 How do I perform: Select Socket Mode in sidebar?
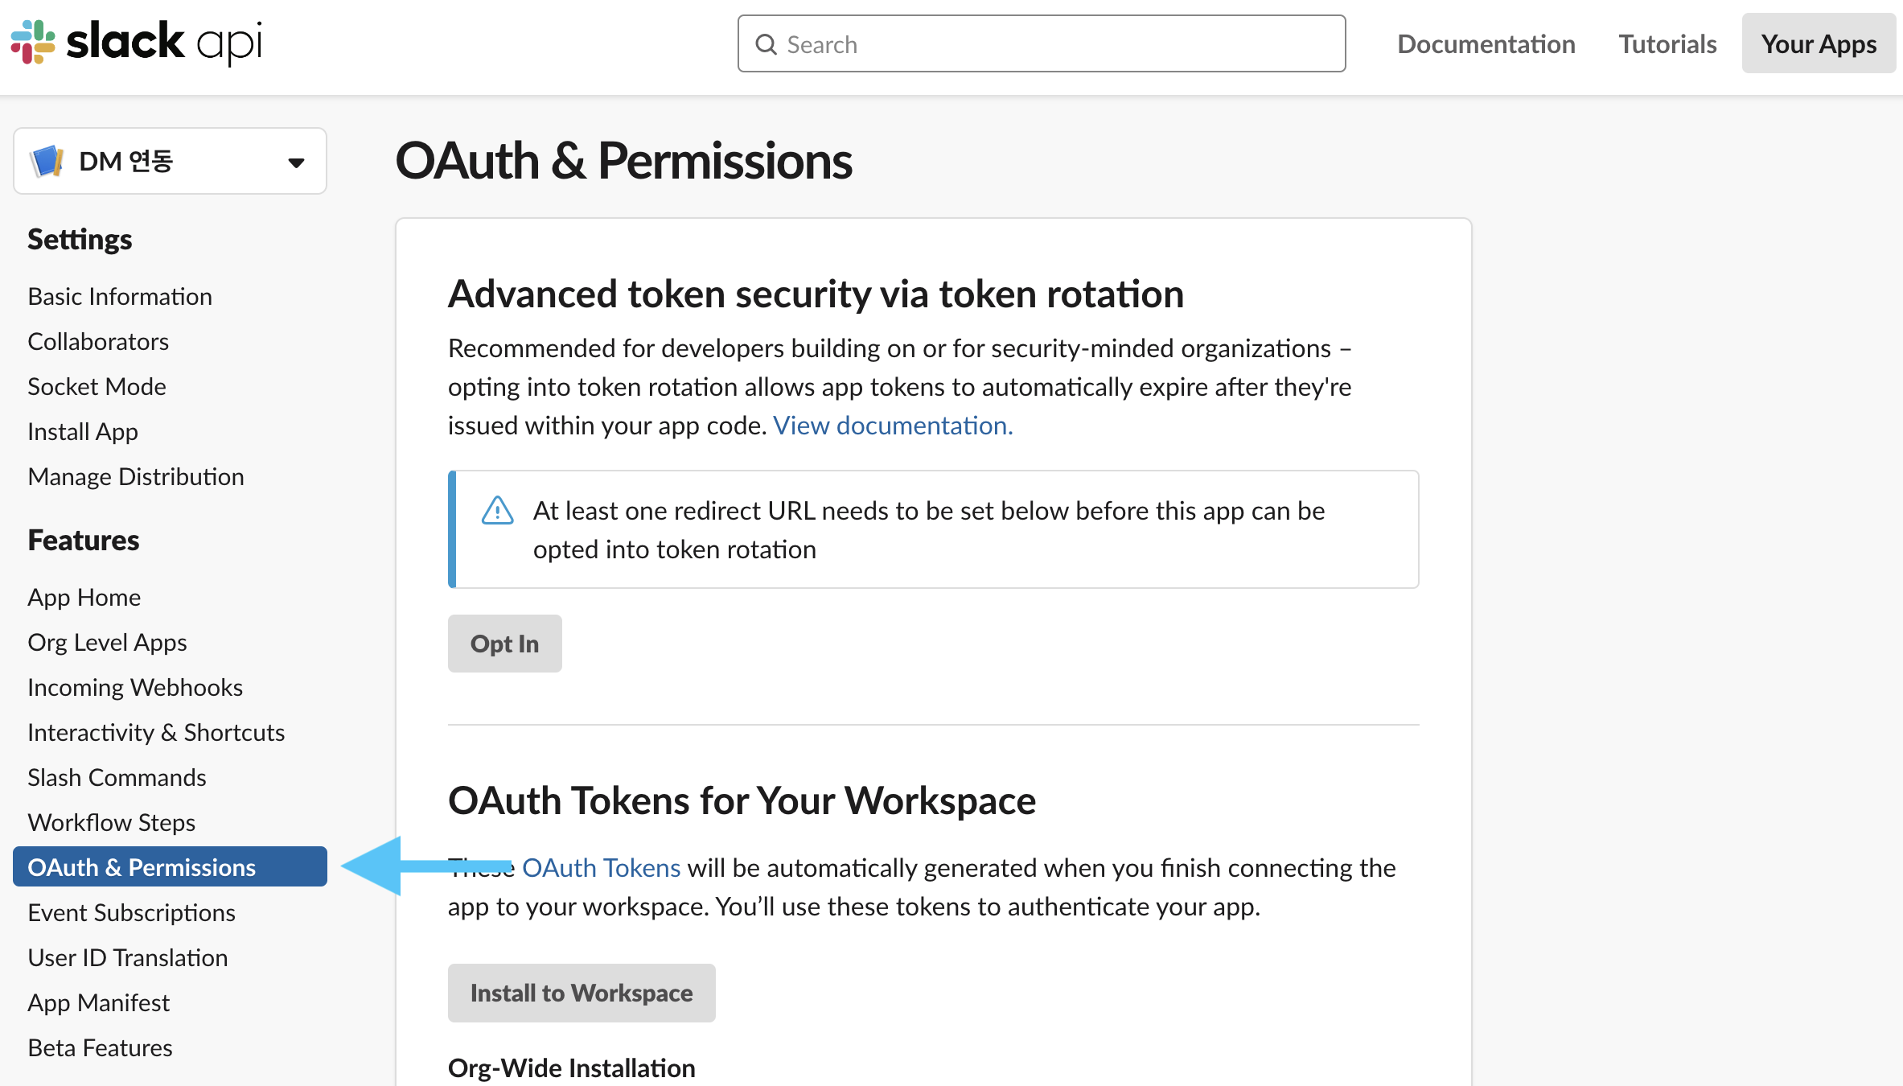(97, 386)
